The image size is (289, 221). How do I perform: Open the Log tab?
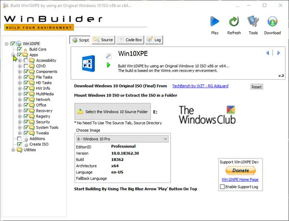[x=154, y=40]
